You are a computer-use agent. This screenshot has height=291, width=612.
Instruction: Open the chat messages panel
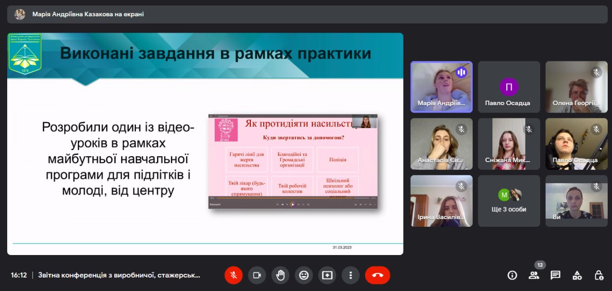tap(555, 275)
